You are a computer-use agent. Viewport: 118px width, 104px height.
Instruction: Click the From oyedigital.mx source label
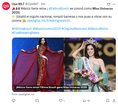(x=23, y=94)
